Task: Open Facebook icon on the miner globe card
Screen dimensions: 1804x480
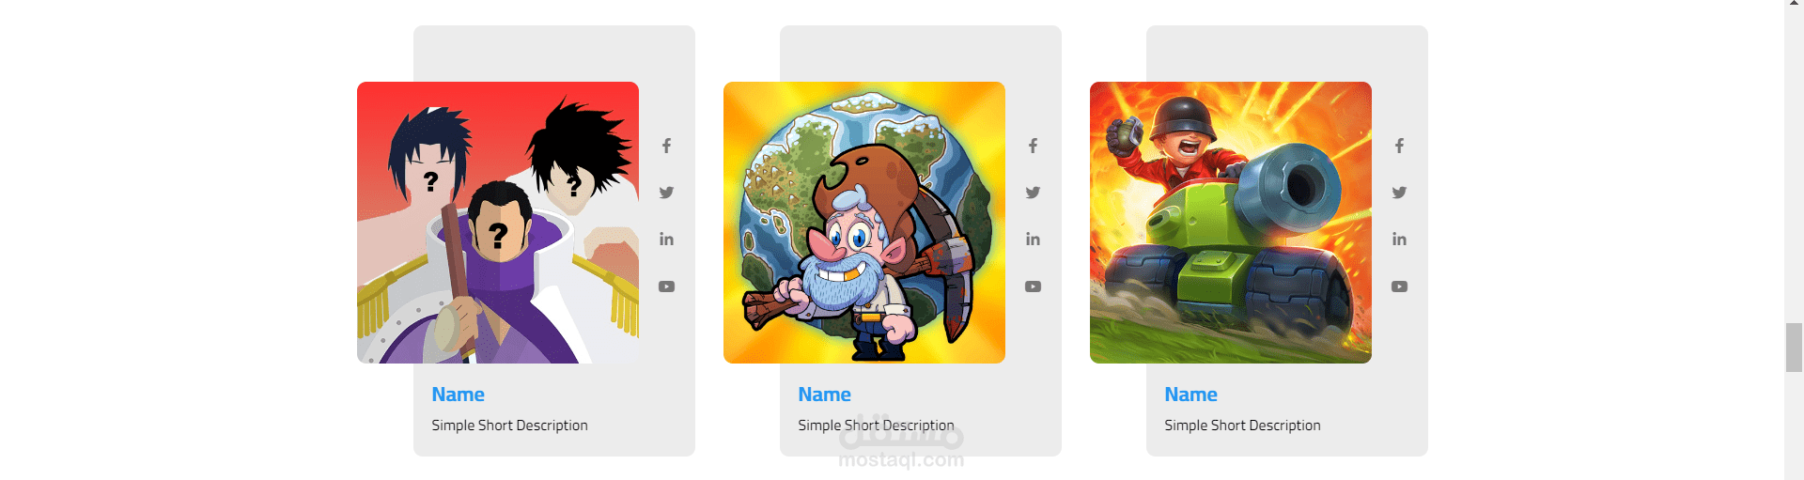Action: pyautogui.click(x=1033, y=146)
